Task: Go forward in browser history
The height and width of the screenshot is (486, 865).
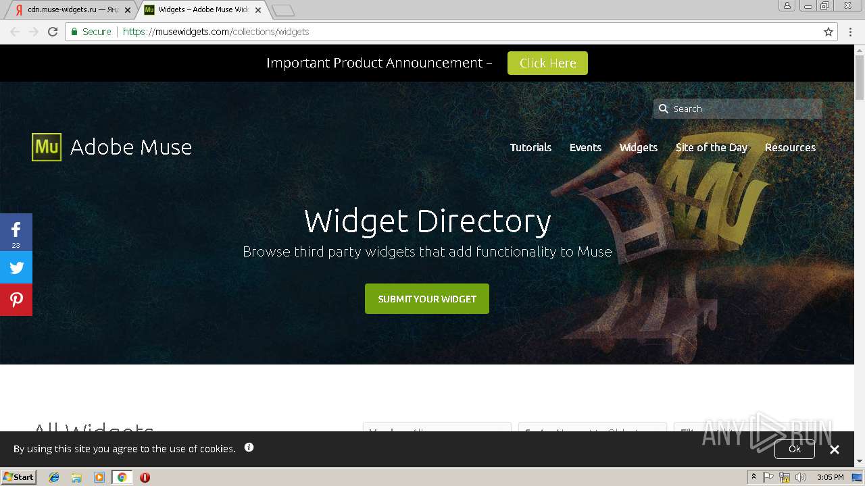Action: pos(34,32)
